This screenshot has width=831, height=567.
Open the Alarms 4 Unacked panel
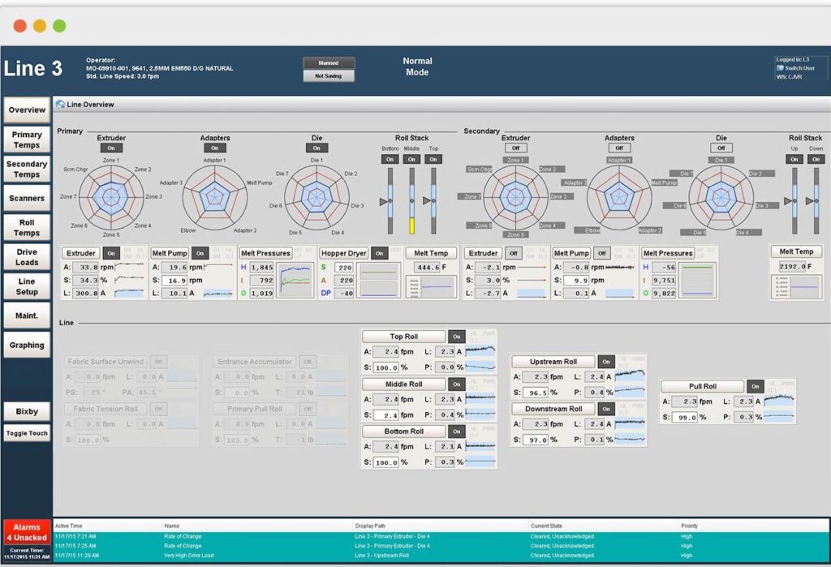(x=27, y=533)
